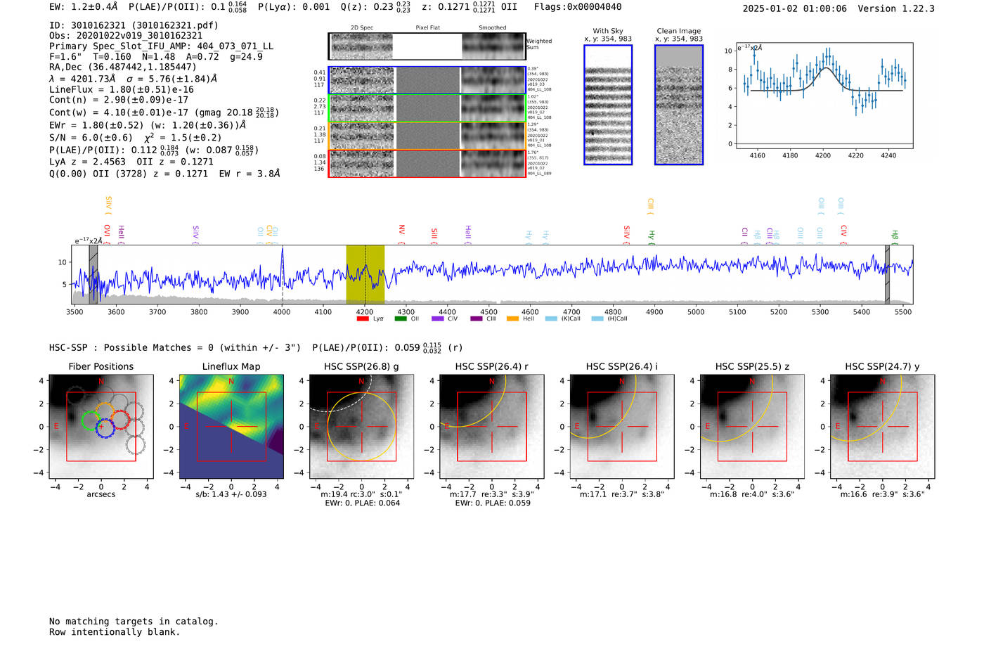Image resolution: width=984 pixels, height=670 pixels.
Task: Click the No matching targets in catalog text
Action: pyautogui.click(x=134, y=621)
